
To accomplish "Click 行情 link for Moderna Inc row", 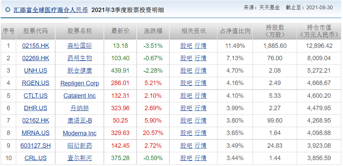I will coord(200,133).
